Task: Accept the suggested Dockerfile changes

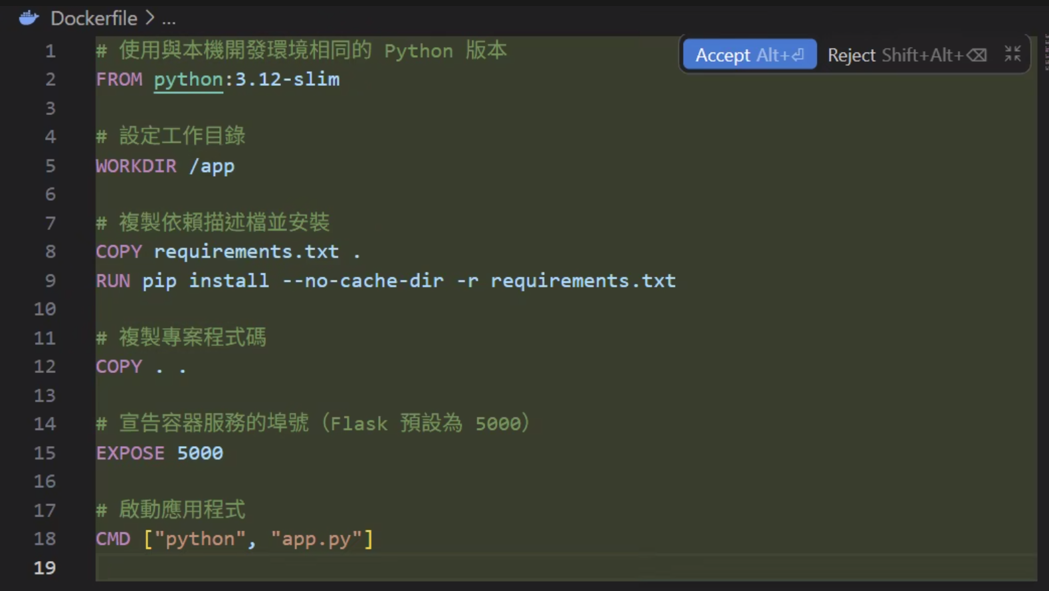Action: (749, 55)
